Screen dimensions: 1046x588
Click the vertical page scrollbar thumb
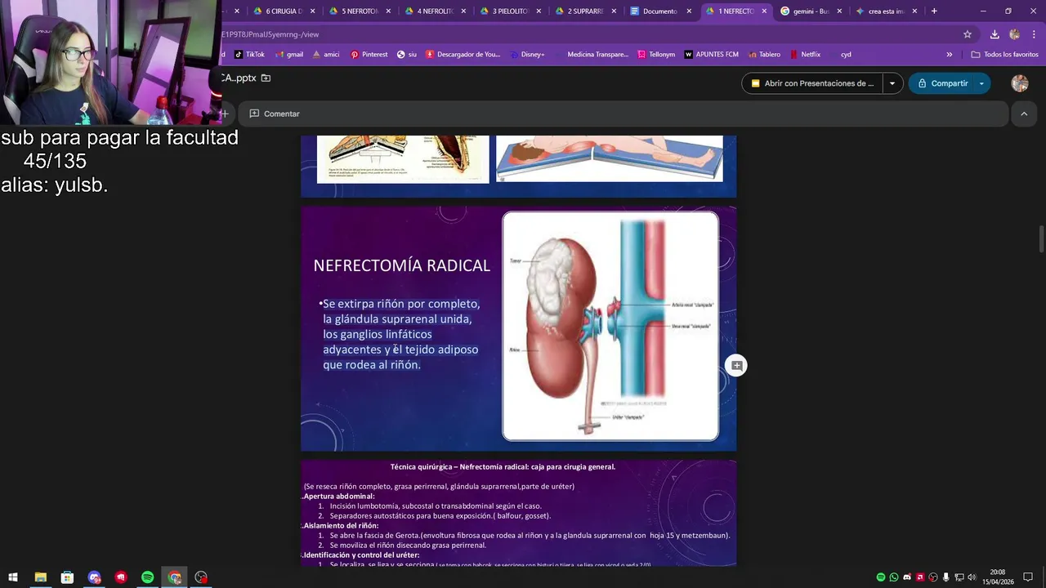1041,239
